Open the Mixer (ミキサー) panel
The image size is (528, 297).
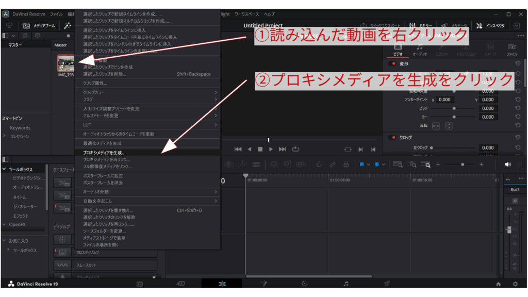coord(421,26)
